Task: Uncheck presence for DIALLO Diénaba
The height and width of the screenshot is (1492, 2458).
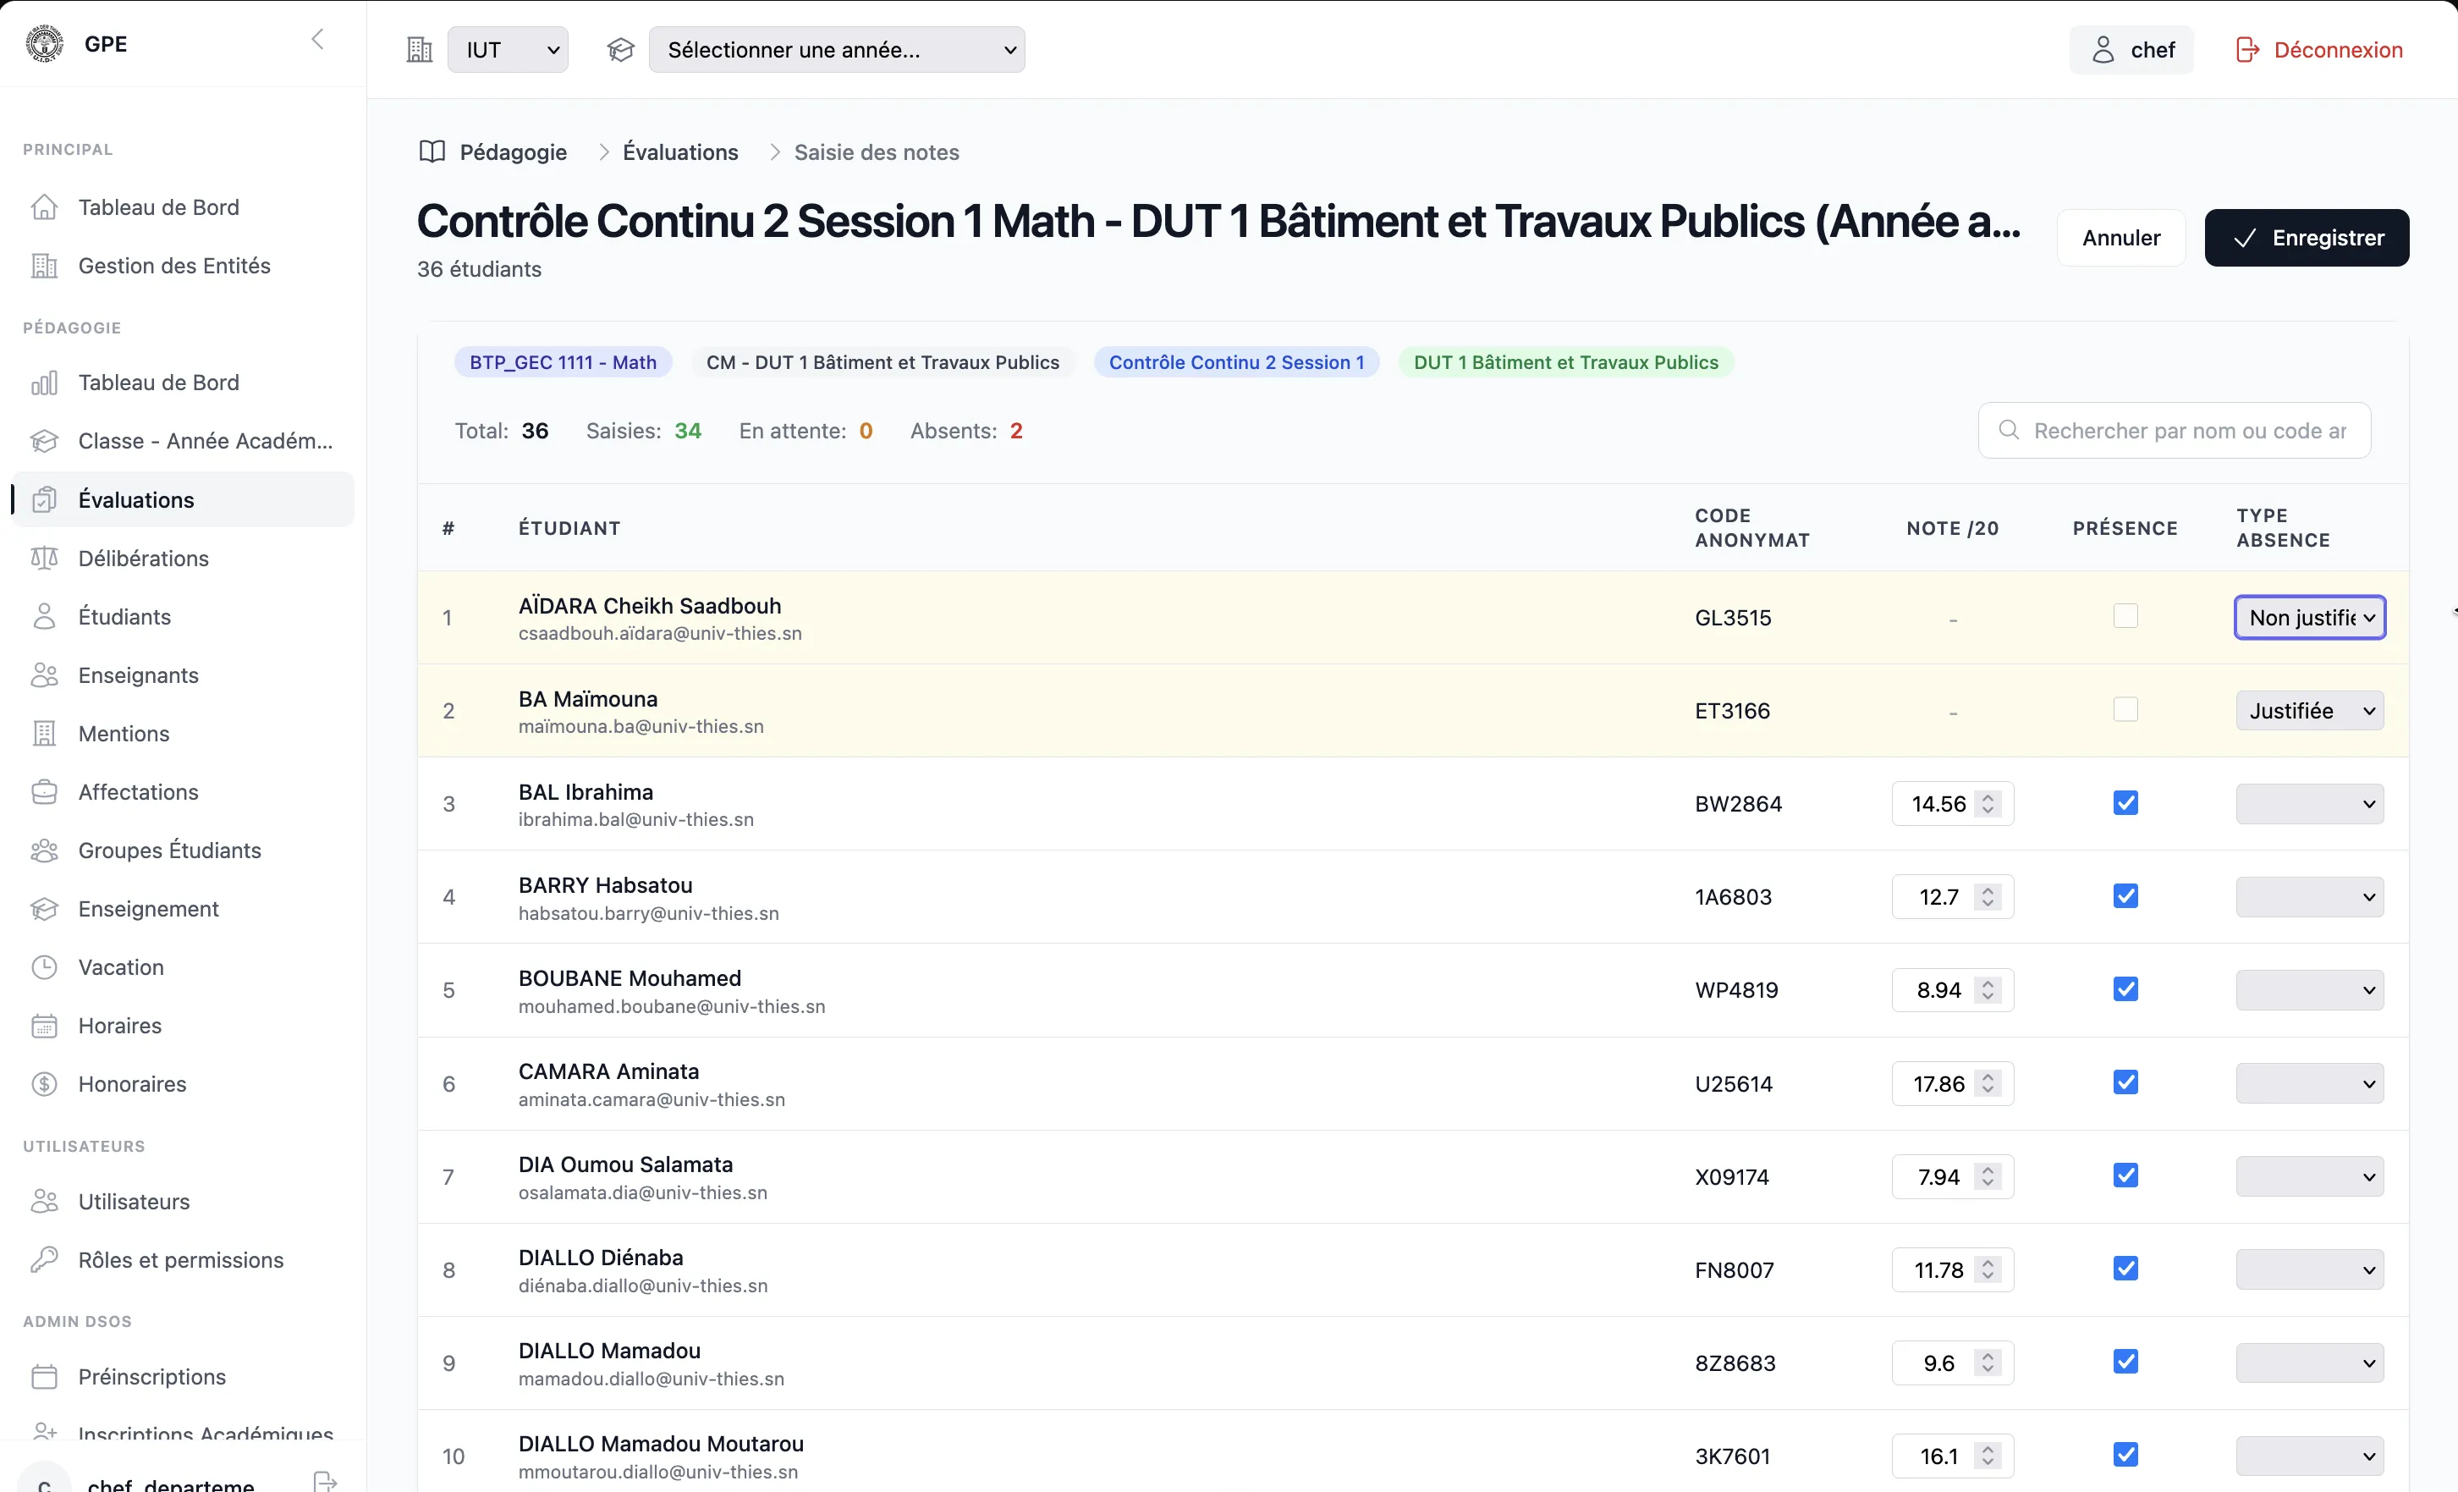Action: coord(2125,1269)
